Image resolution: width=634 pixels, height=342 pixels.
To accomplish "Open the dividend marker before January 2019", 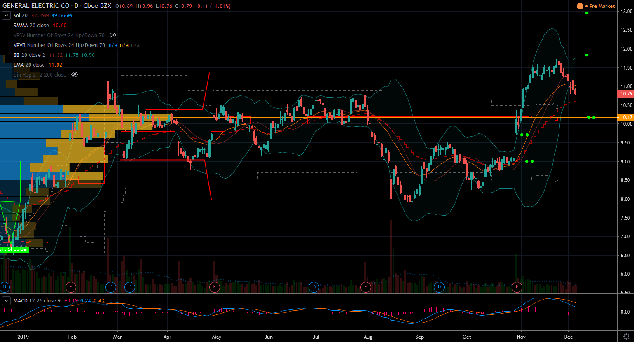I will [x=5, y=287].
